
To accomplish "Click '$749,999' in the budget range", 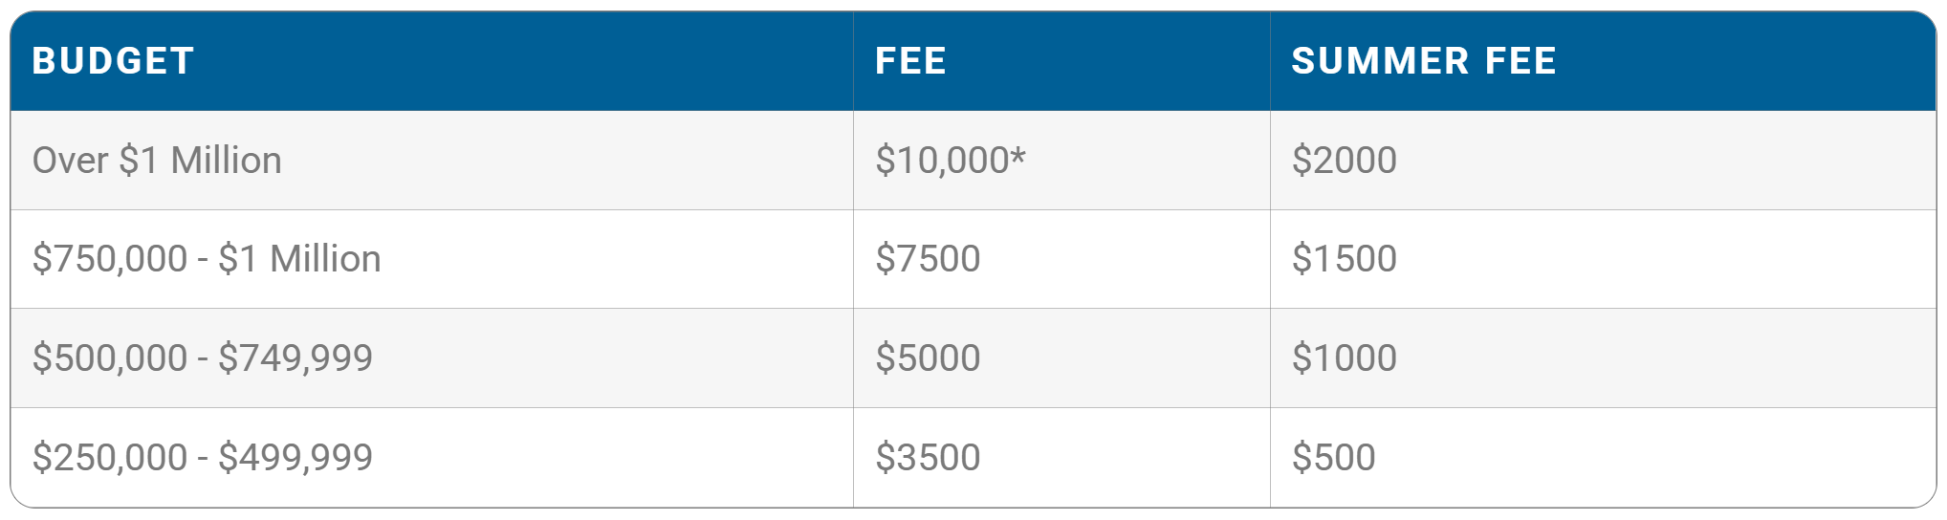I will point(295,358).
